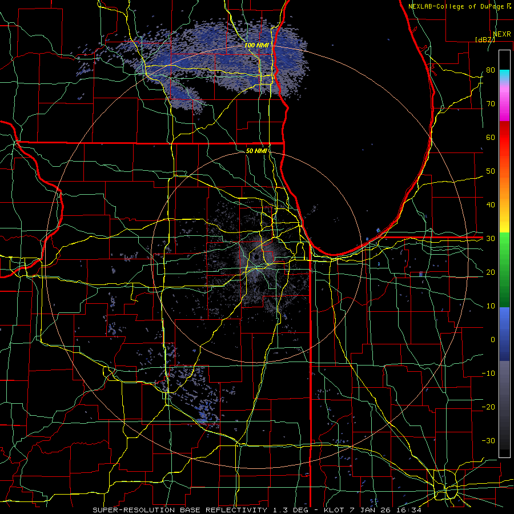This screenshot has width=514, height=514.
Task: Click the -30 value on dBZ scale
Action: coord(488,440)
